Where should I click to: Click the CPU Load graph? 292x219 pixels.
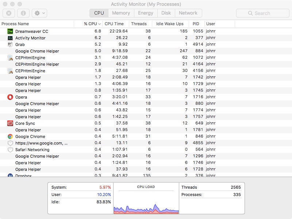point(146,201)
